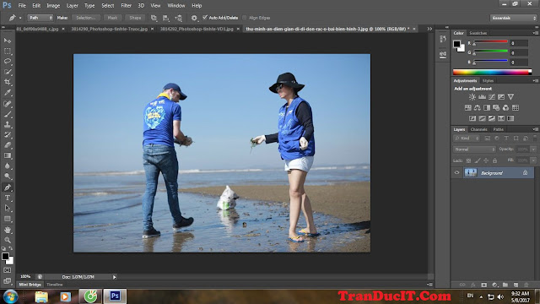Select the Eraser tool
Viewport: 540px width, 304px height.
[x=8, y=145]
